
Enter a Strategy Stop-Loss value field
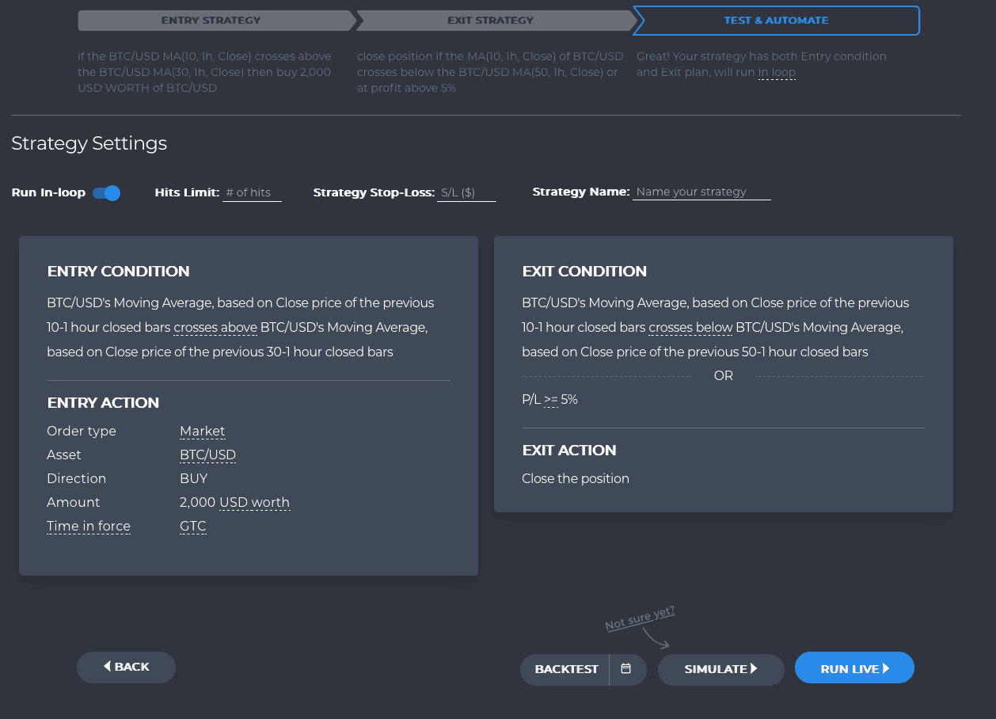click(x=466, y=192)
